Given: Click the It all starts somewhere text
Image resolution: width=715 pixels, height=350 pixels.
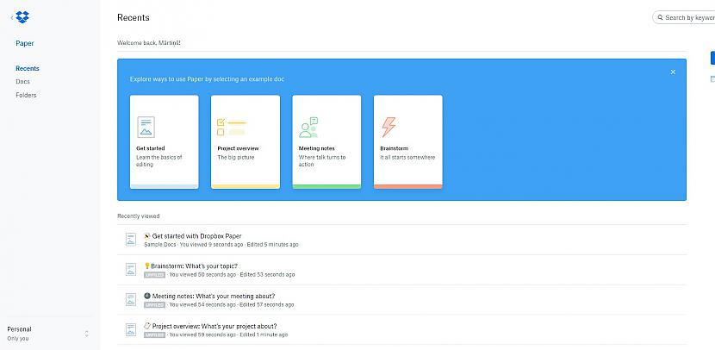Looking at the screenshot, I should coord(407,158).
